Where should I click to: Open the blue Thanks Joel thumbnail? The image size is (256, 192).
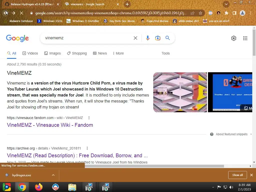tap(230, 92)
